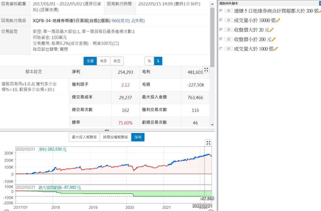321x211 pixels.
Task: Switch to the 做空 trades tab
Action: (117, 61)
